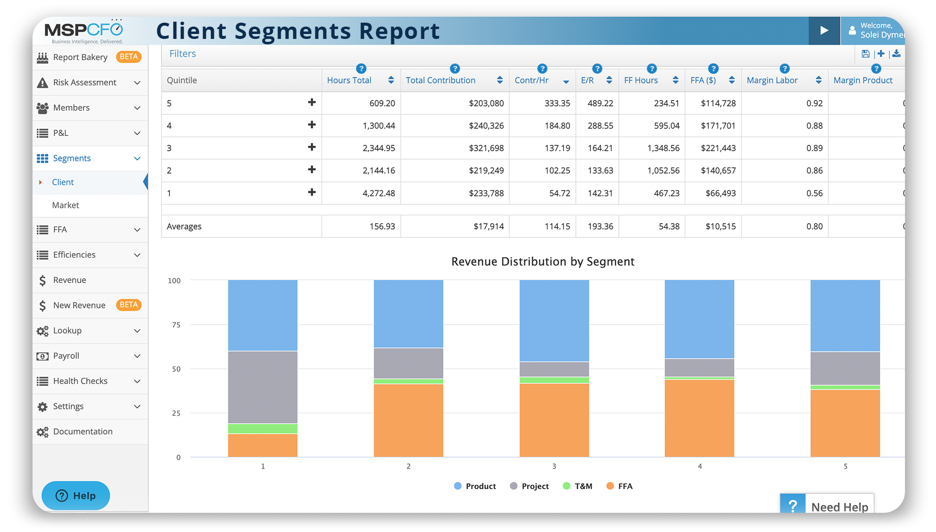Expand the Health Checks menu chevron
The height and width of the screenshot is (532, 936).
(x=137, y=381)
